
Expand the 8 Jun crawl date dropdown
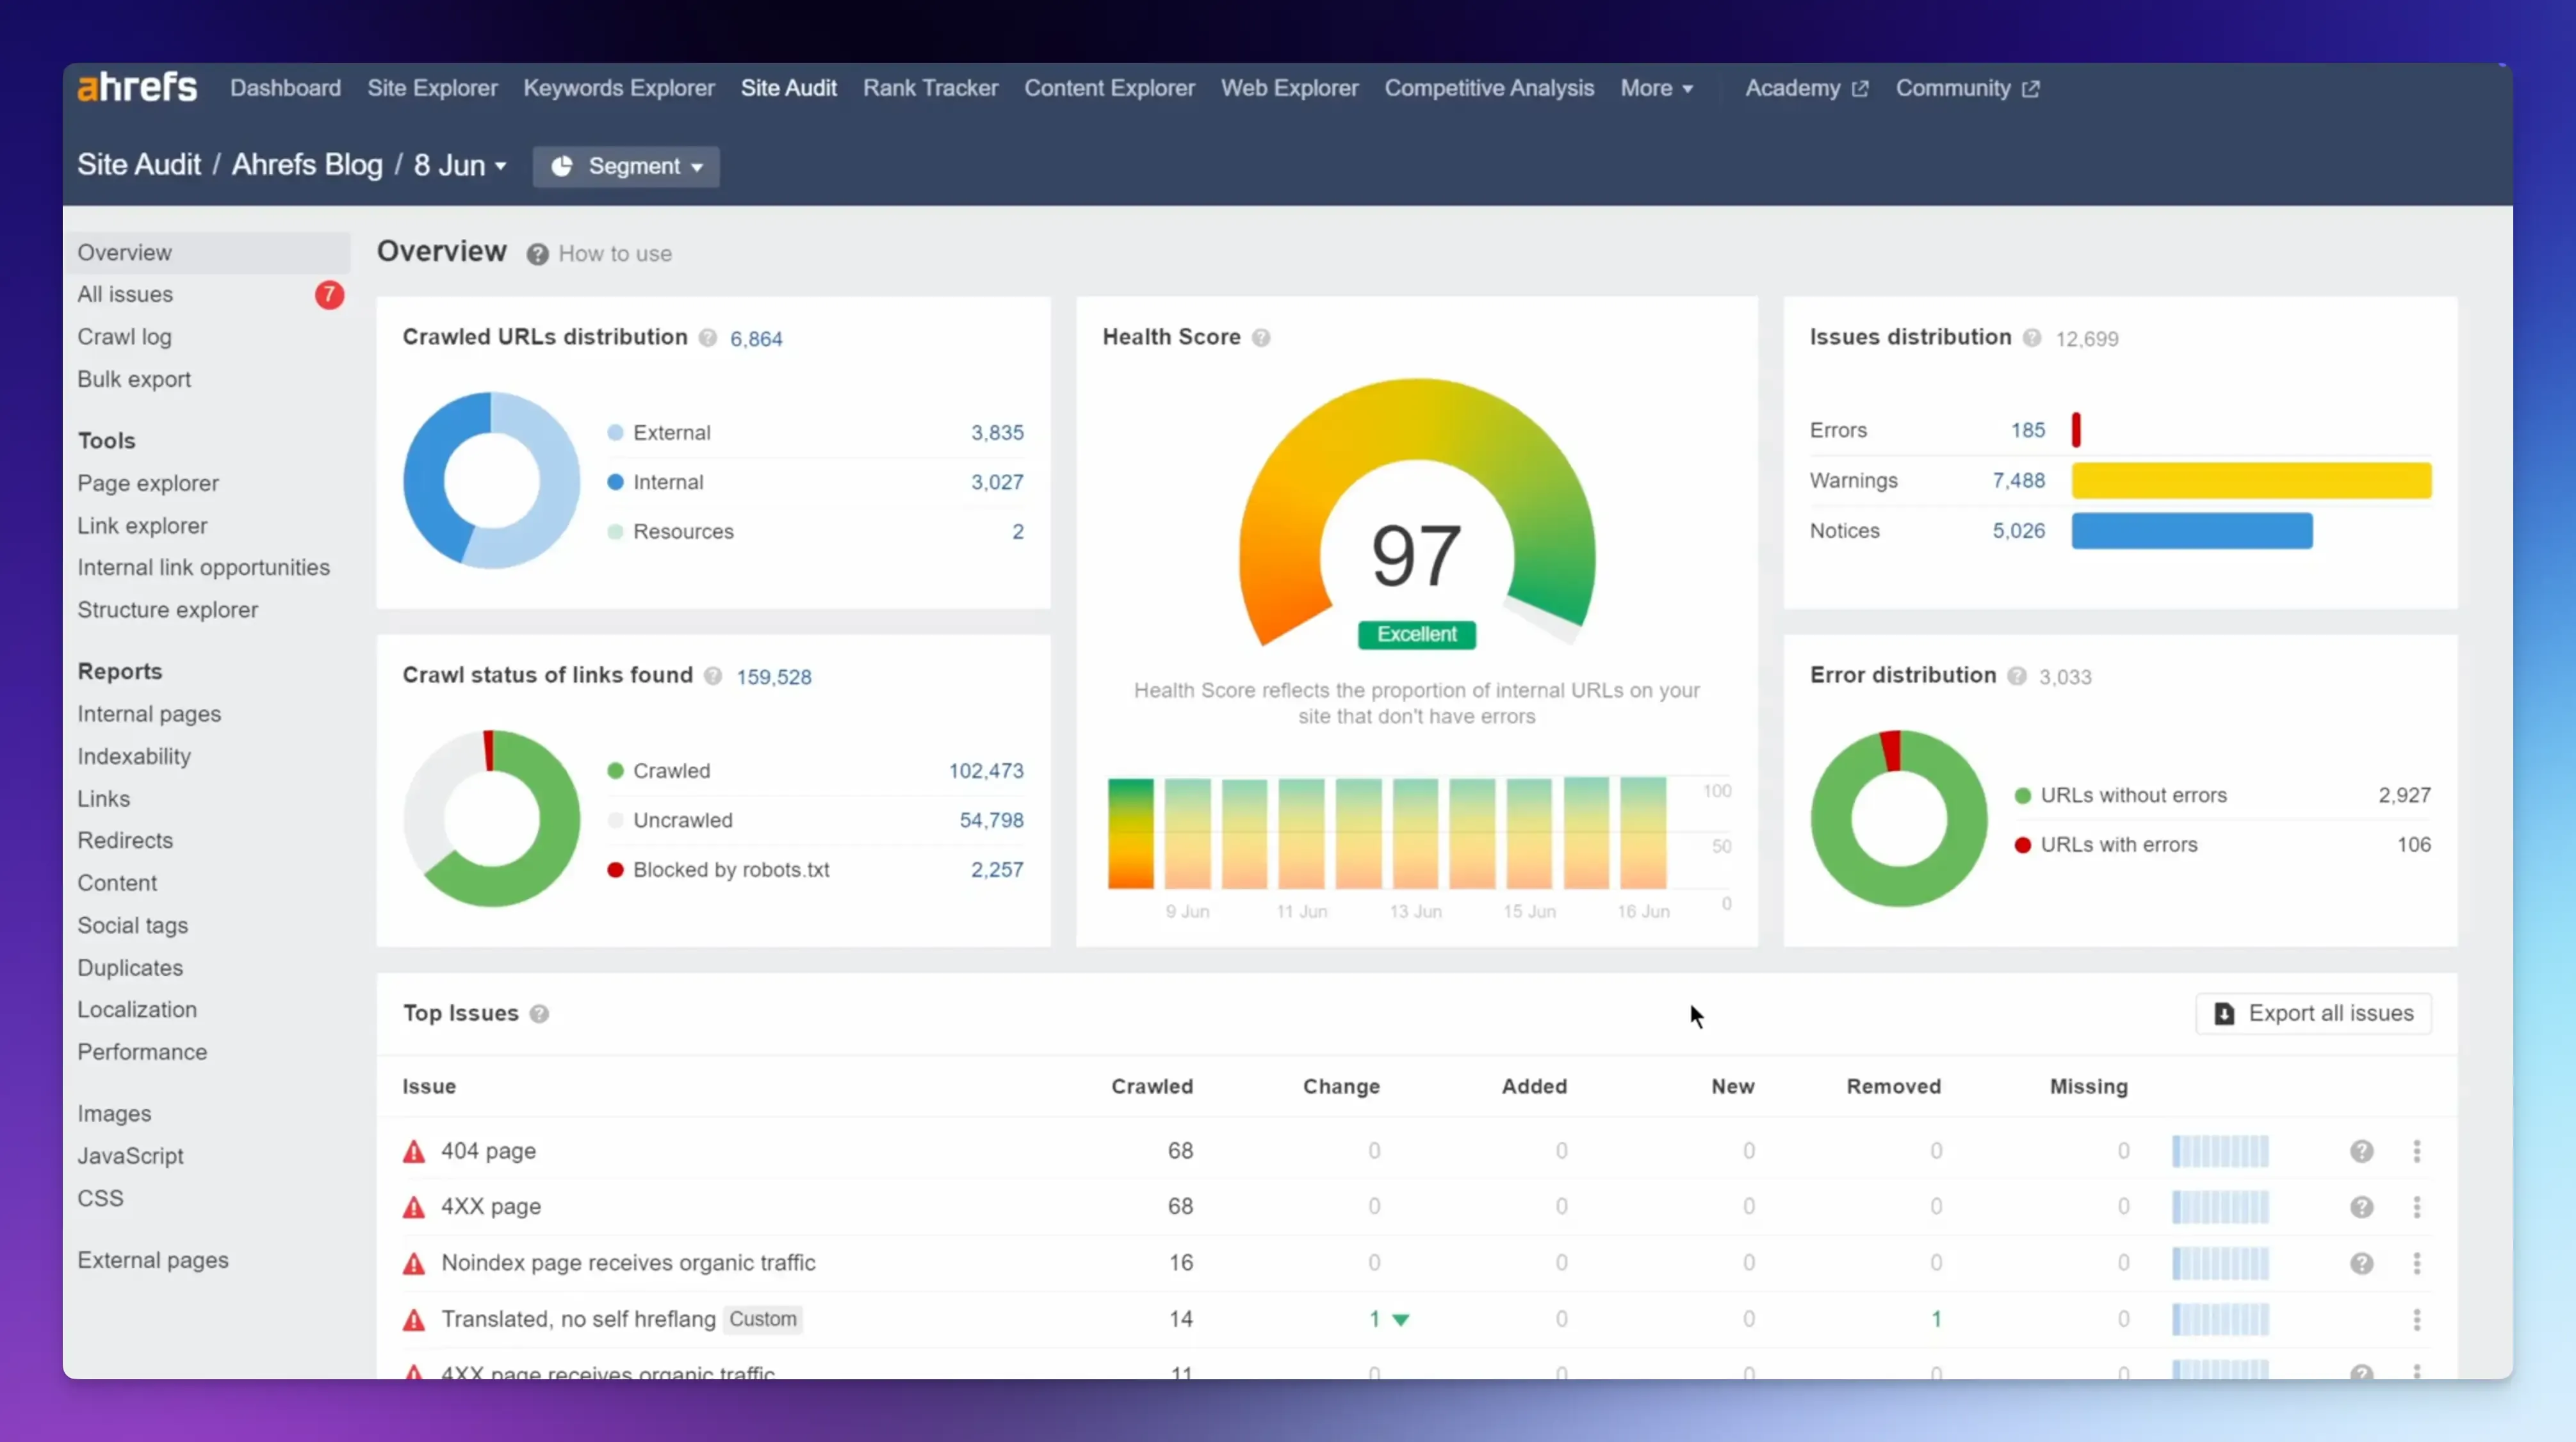(461, 166)
